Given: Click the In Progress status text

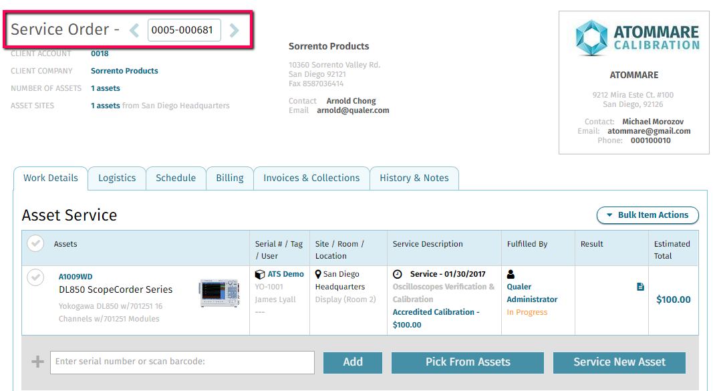Looking at the screenshot, I should pyautogui.click(x=527, y=312).
